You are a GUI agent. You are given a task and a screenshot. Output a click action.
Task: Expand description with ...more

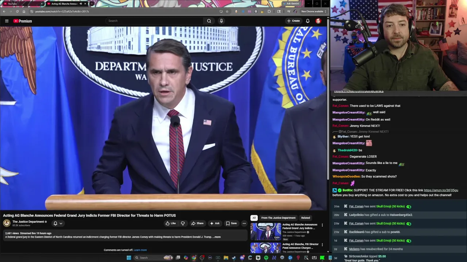(x=217, y=237)
